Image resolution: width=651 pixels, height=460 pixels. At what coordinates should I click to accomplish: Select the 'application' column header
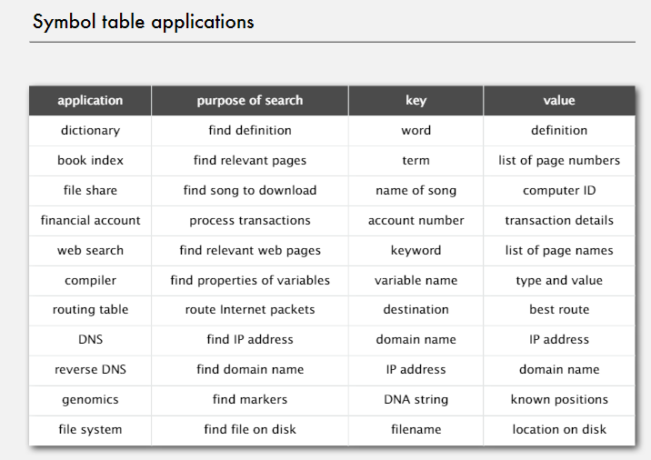[x=90, y=100]
